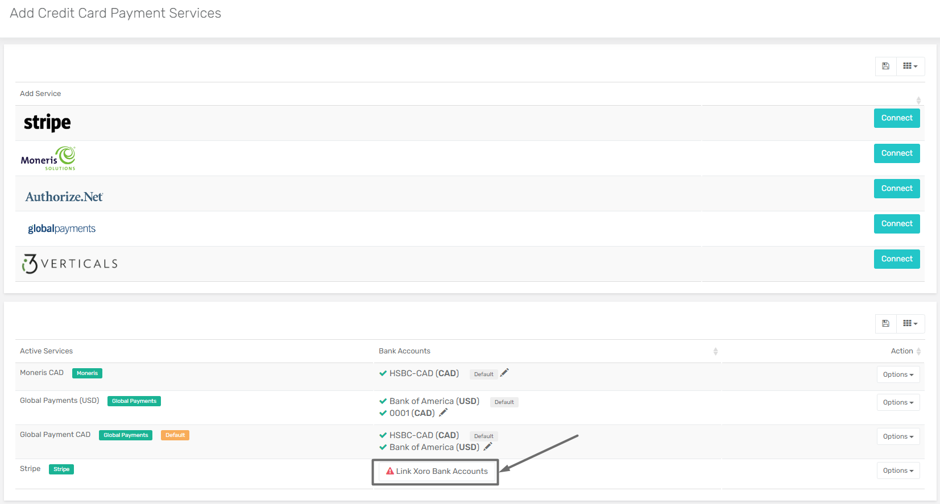Connect the 3 Verticals service
The width and height of the screenshot is (940, 504).
(897, 259)
